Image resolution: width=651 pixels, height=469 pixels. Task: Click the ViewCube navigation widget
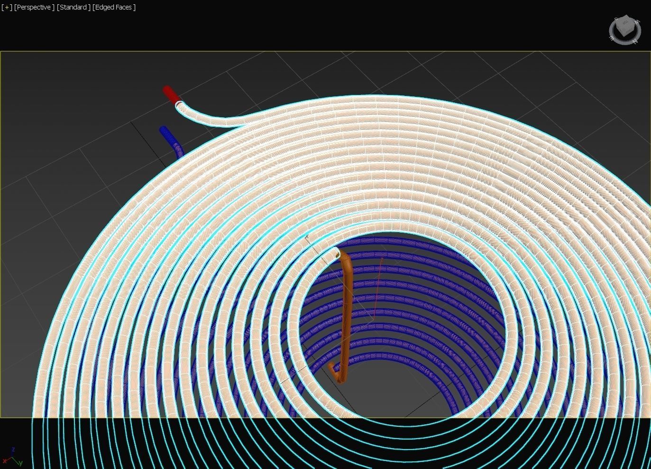[625, 30]
